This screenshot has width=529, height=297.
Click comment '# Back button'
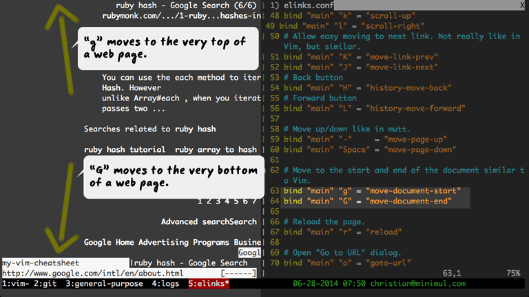tap(313, 78)
